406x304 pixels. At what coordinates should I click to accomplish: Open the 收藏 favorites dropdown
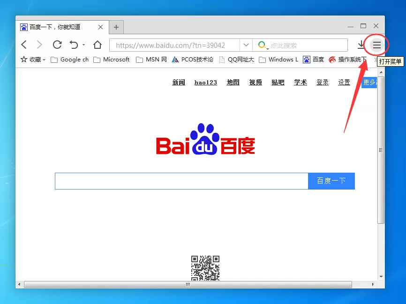pyautogui.click(x=33, y=60)
